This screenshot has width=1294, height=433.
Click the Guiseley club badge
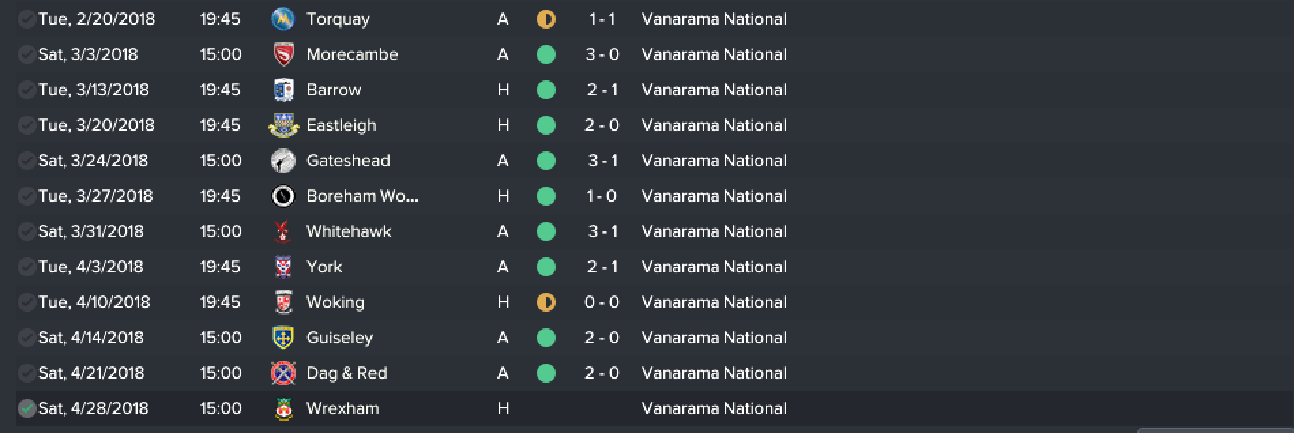(283, 338)
